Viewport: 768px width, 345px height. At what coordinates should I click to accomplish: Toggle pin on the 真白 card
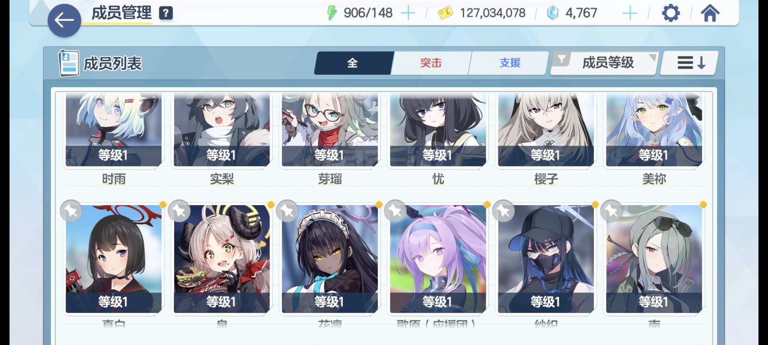pyautogui.click(x=71, y=211)
